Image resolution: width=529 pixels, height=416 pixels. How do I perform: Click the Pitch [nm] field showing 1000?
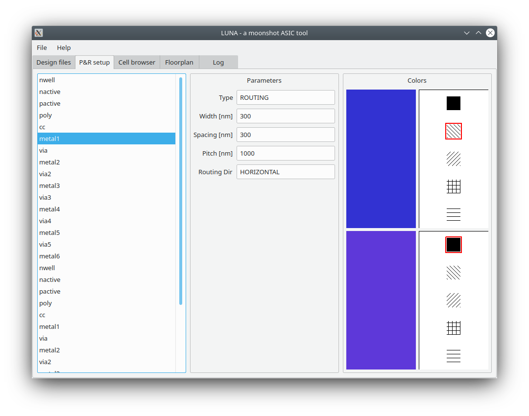286,153
